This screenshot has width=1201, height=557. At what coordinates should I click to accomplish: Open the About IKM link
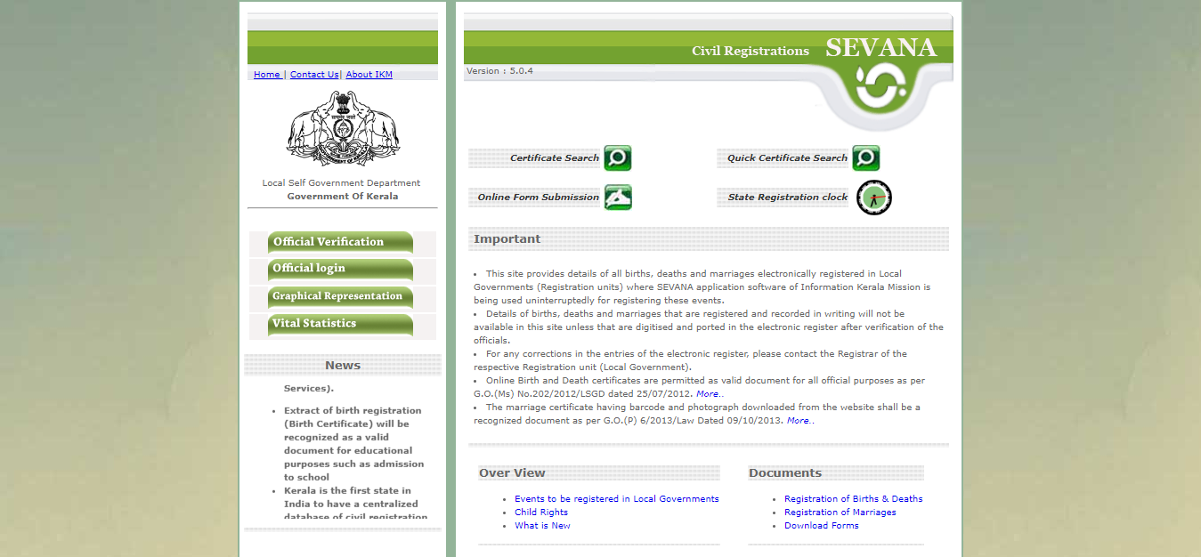point(369,75)
